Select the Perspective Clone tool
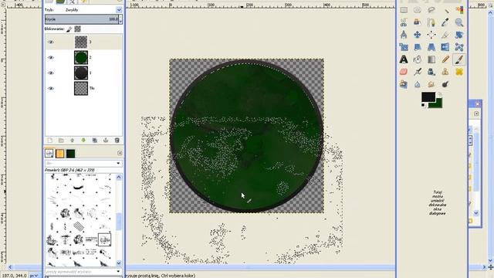 point(404,84)
